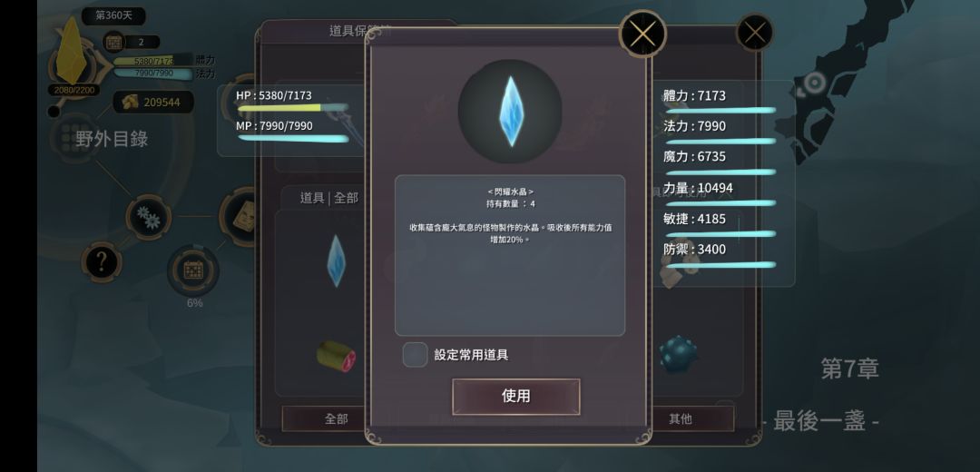Select the dark spiked ball item
This screenshot has width=980, height=472.
[x=678, y=354]
